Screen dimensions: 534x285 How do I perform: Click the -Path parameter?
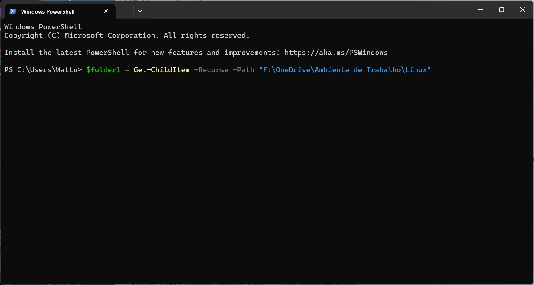click(243, 70)
